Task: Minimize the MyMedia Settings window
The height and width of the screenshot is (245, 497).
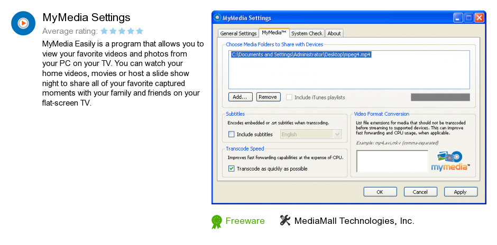Action: tap(458, 18)
